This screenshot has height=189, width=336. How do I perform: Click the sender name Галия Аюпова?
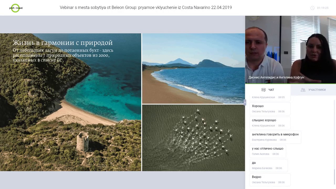[x=260, y=154]
